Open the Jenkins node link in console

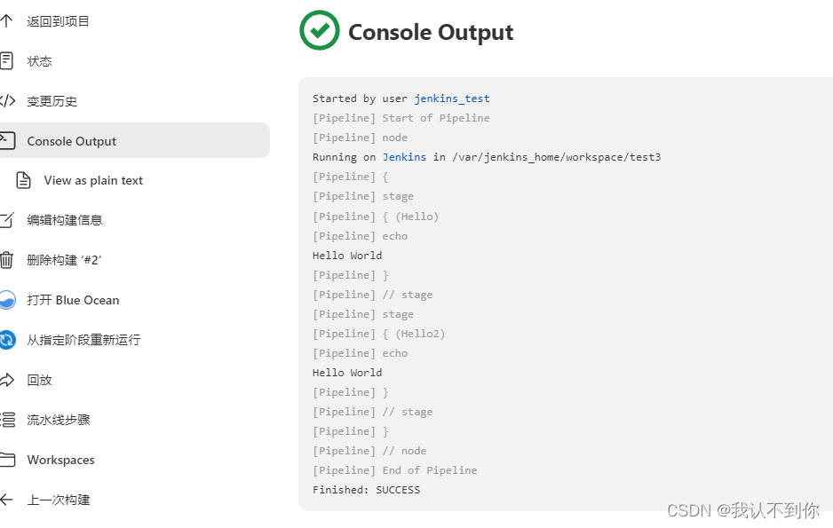point(404,157)
